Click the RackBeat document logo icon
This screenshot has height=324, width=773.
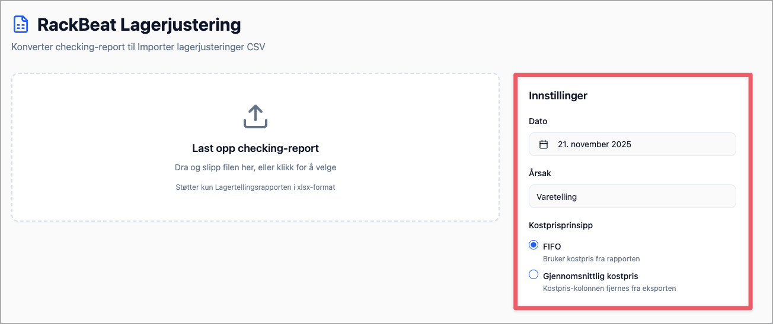tap(21, 24)
